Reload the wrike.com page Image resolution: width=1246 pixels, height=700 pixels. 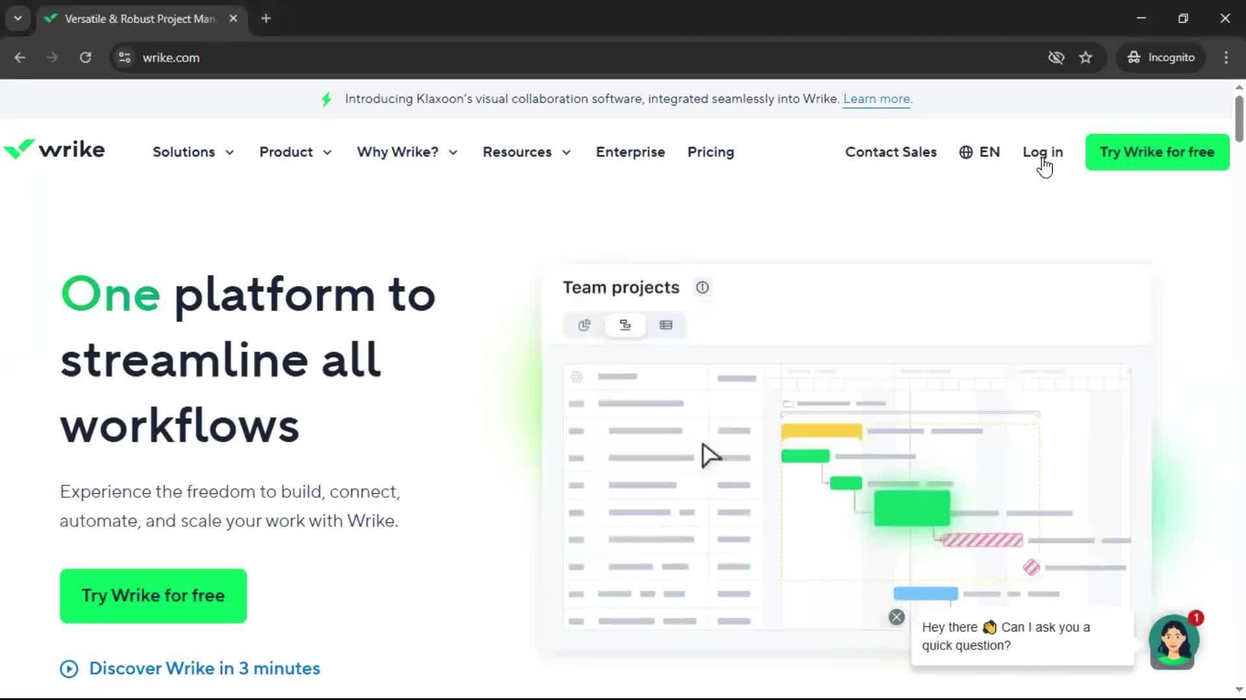tap(85, 58)
